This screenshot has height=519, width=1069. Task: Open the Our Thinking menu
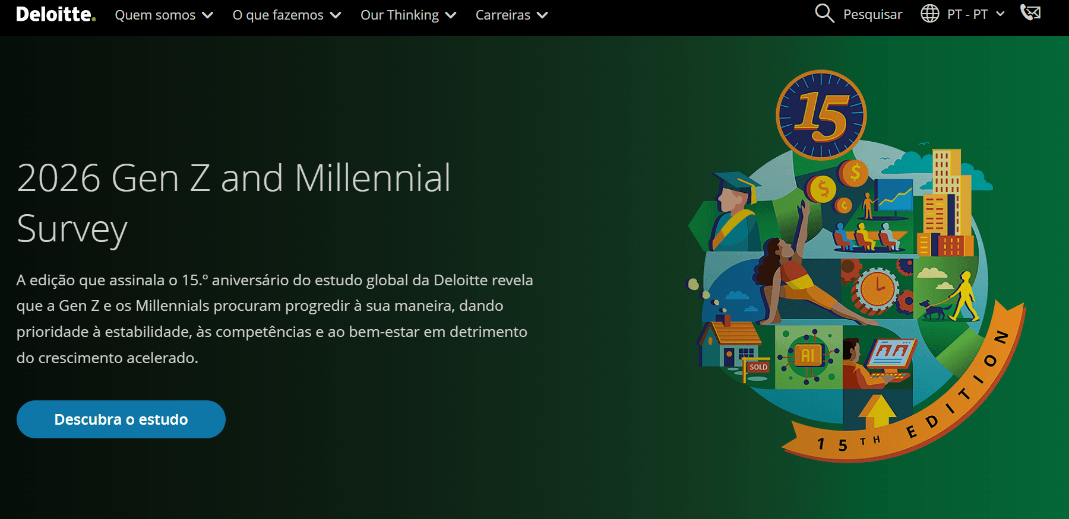pos(400,15)
